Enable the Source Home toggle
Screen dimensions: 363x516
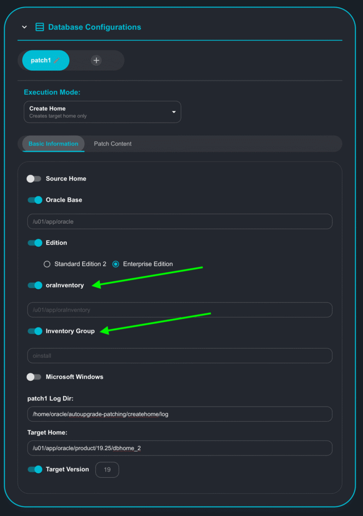34,179
